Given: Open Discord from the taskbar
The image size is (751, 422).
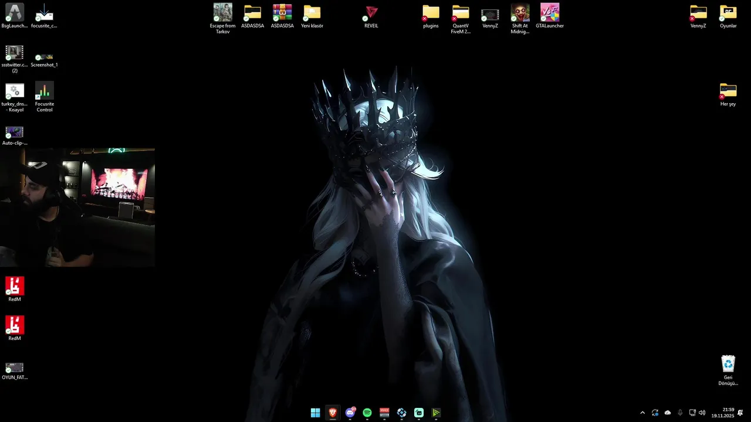Looking at the screenshot, I should pos(350,413).
